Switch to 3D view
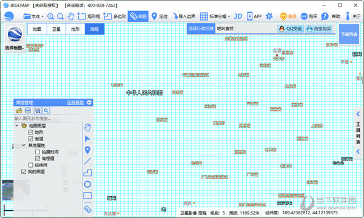 click(238, 16)
